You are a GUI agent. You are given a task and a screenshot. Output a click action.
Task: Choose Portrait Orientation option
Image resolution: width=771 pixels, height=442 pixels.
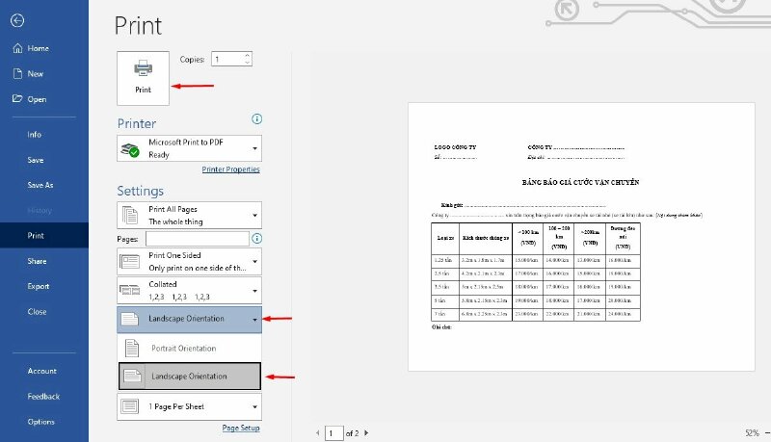tap(189, 348)
